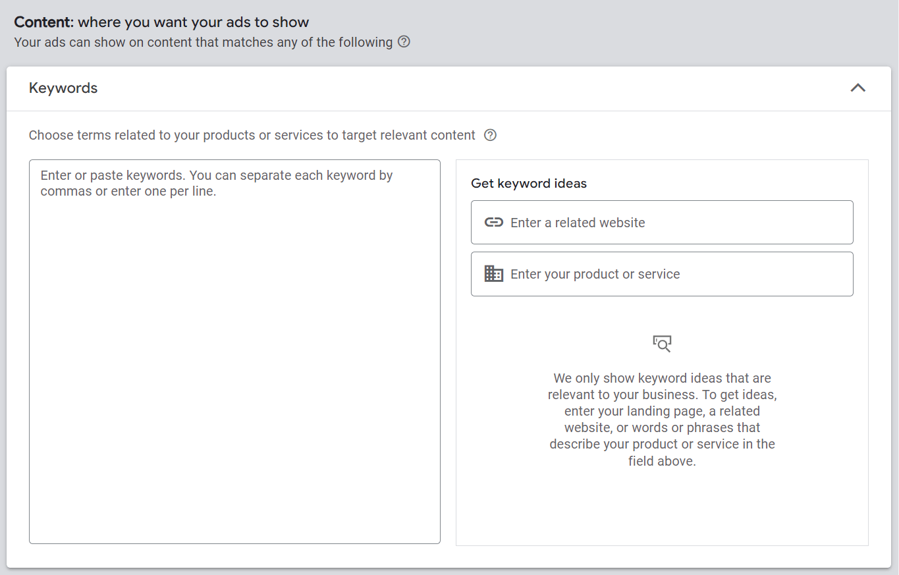
Task: Open help beside the choose terms instruction
Action: click(x=490, y=134)
